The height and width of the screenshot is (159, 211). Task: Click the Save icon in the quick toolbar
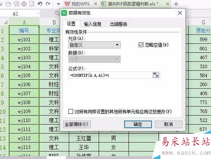pos(8,4)
